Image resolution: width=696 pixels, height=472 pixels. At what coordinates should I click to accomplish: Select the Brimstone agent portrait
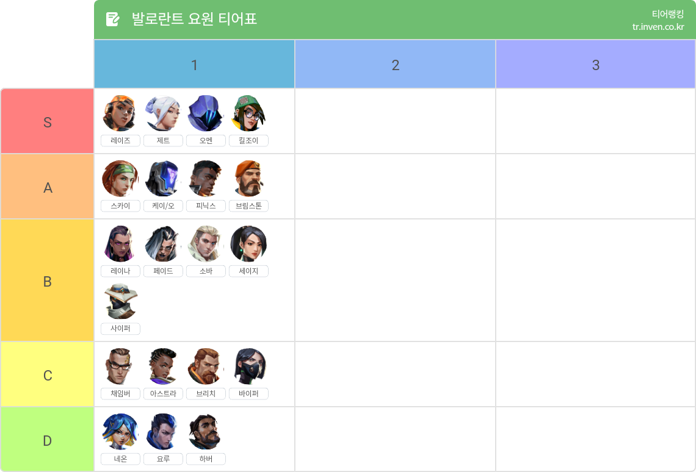248,179
